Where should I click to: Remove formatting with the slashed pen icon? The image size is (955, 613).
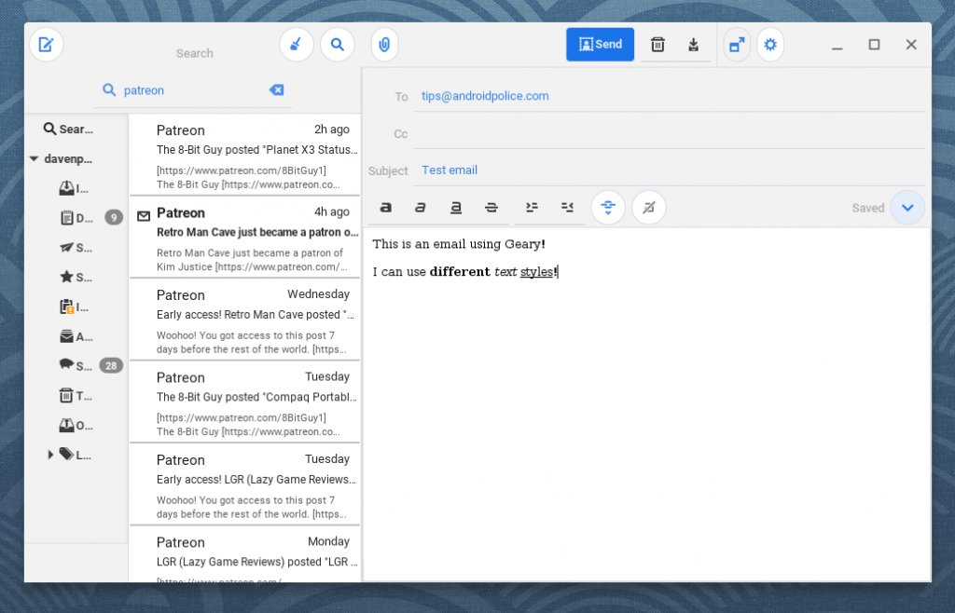[x=649, y=207]
